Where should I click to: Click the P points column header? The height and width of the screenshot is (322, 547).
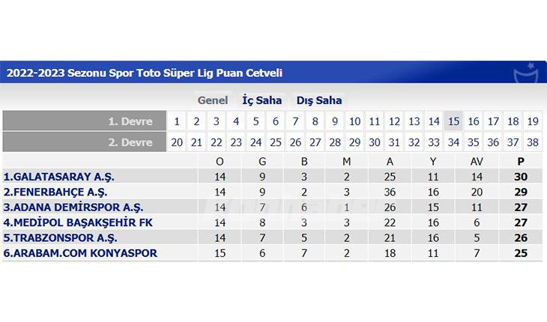(x=522, y=161)
